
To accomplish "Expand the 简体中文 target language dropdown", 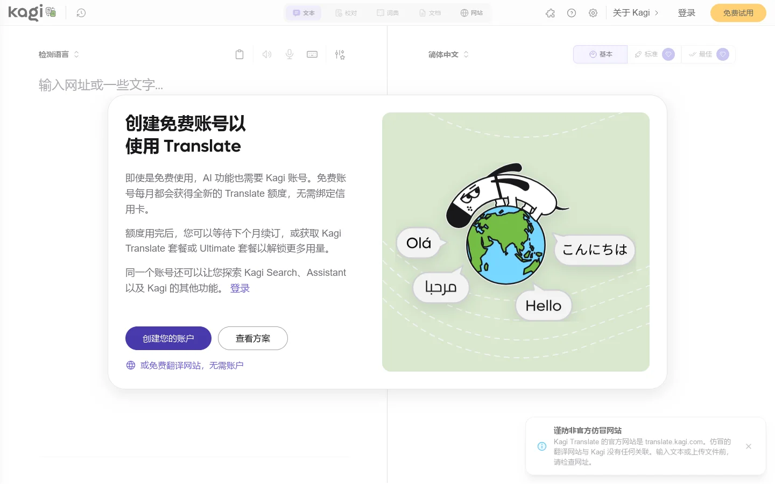I will [449, 54].
